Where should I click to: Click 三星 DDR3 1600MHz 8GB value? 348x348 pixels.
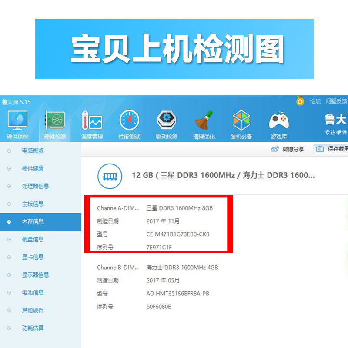(x=180, y=208)
